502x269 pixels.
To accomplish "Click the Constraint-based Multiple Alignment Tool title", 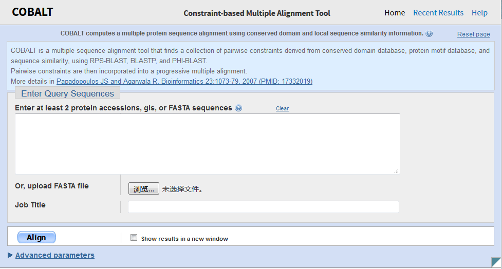I will point(257,13).
